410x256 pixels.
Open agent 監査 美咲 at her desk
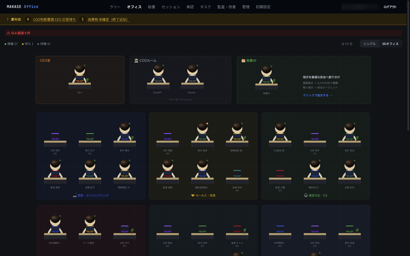tap(55, 174)
